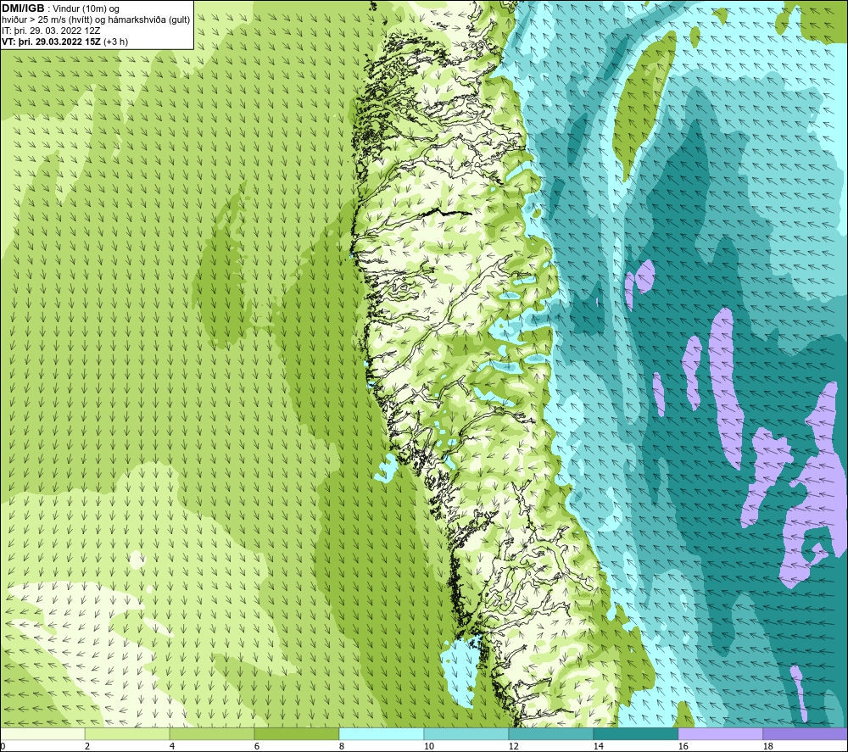This screenshot has width=848, height=752.
Task: Click the legend scale label '2'
Action: point(87,746)
